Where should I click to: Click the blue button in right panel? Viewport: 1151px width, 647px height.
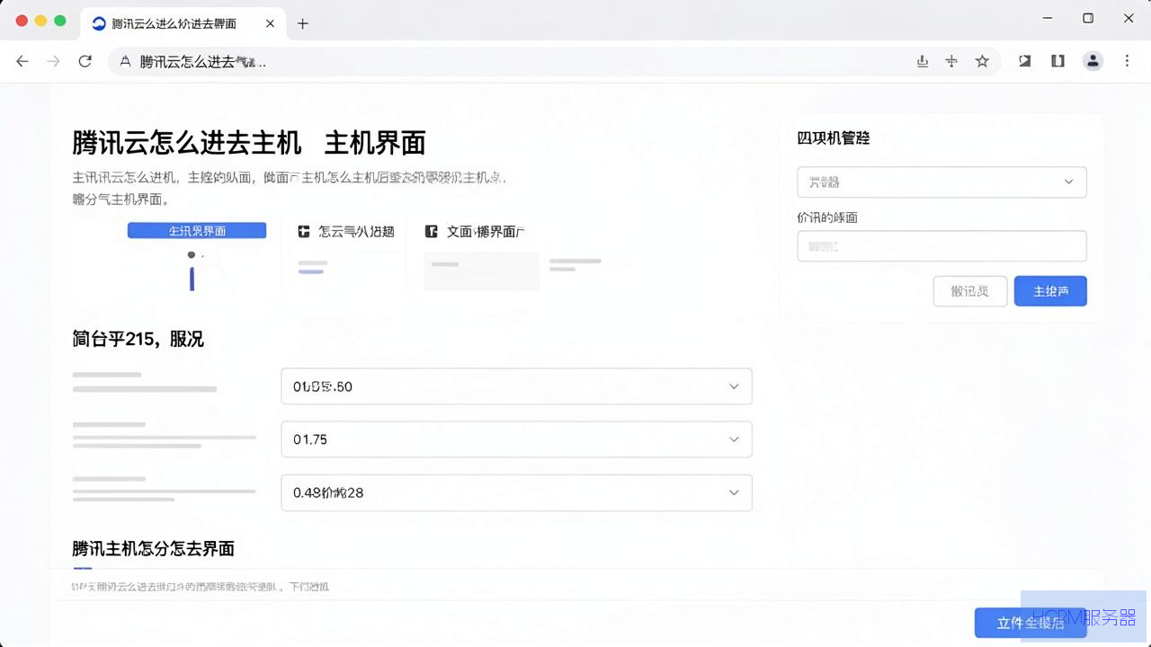(1050, 291)
